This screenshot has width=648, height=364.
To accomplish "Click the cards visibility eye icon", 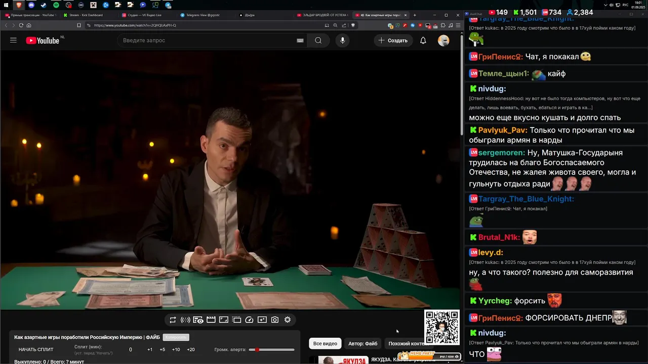I will click(x=198, y=320).
